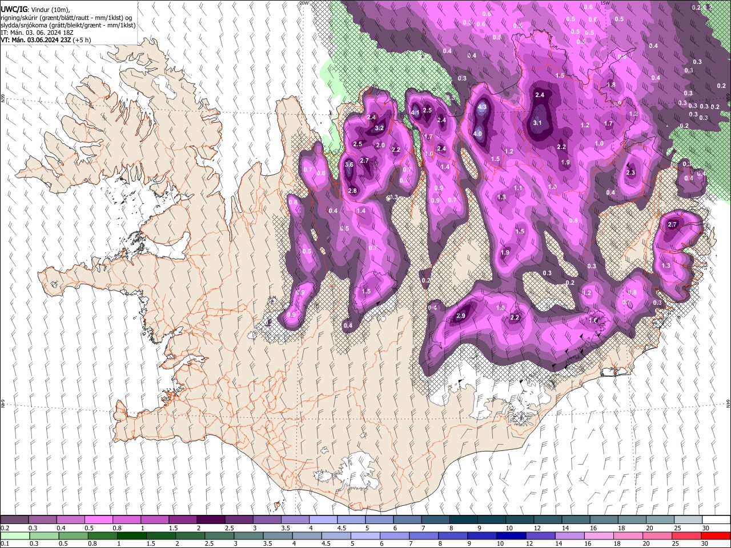
Task: Click the '30' label in the lower legend row
Action: coord(705,544)
